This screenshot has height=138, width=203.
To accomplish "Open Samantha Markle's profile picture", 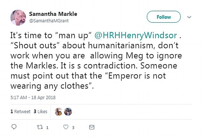I will 18,17.
